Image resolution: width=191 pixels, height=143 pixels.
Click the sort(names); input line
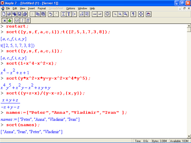point(23,125)
